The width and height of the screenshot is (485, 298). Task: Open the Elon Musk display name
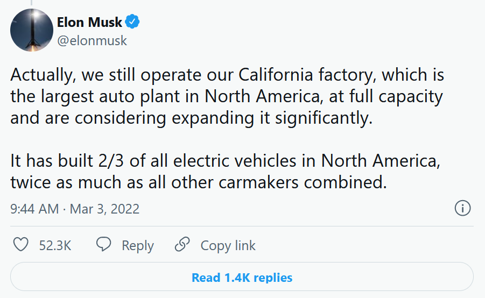click(89, 22)
